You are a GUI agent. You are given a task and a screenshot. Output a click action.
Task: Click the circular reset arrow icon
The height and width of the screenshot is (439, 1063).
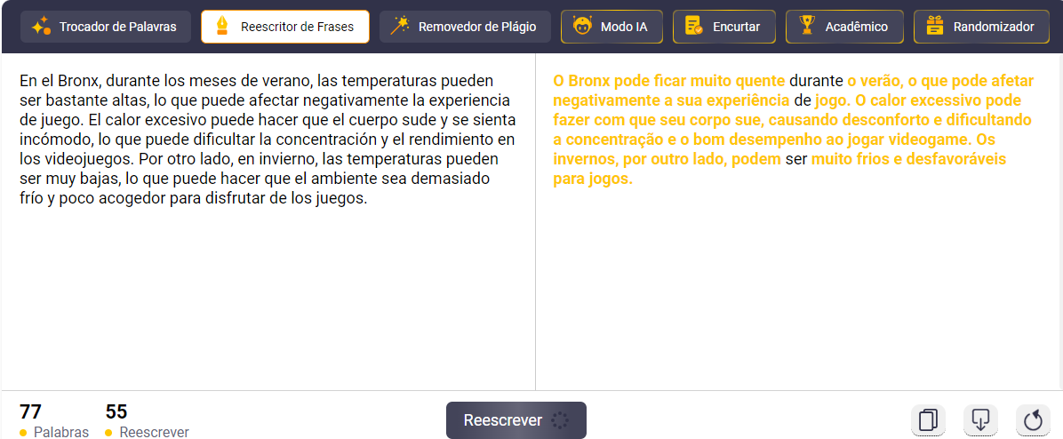click(x=1032, y=419)
